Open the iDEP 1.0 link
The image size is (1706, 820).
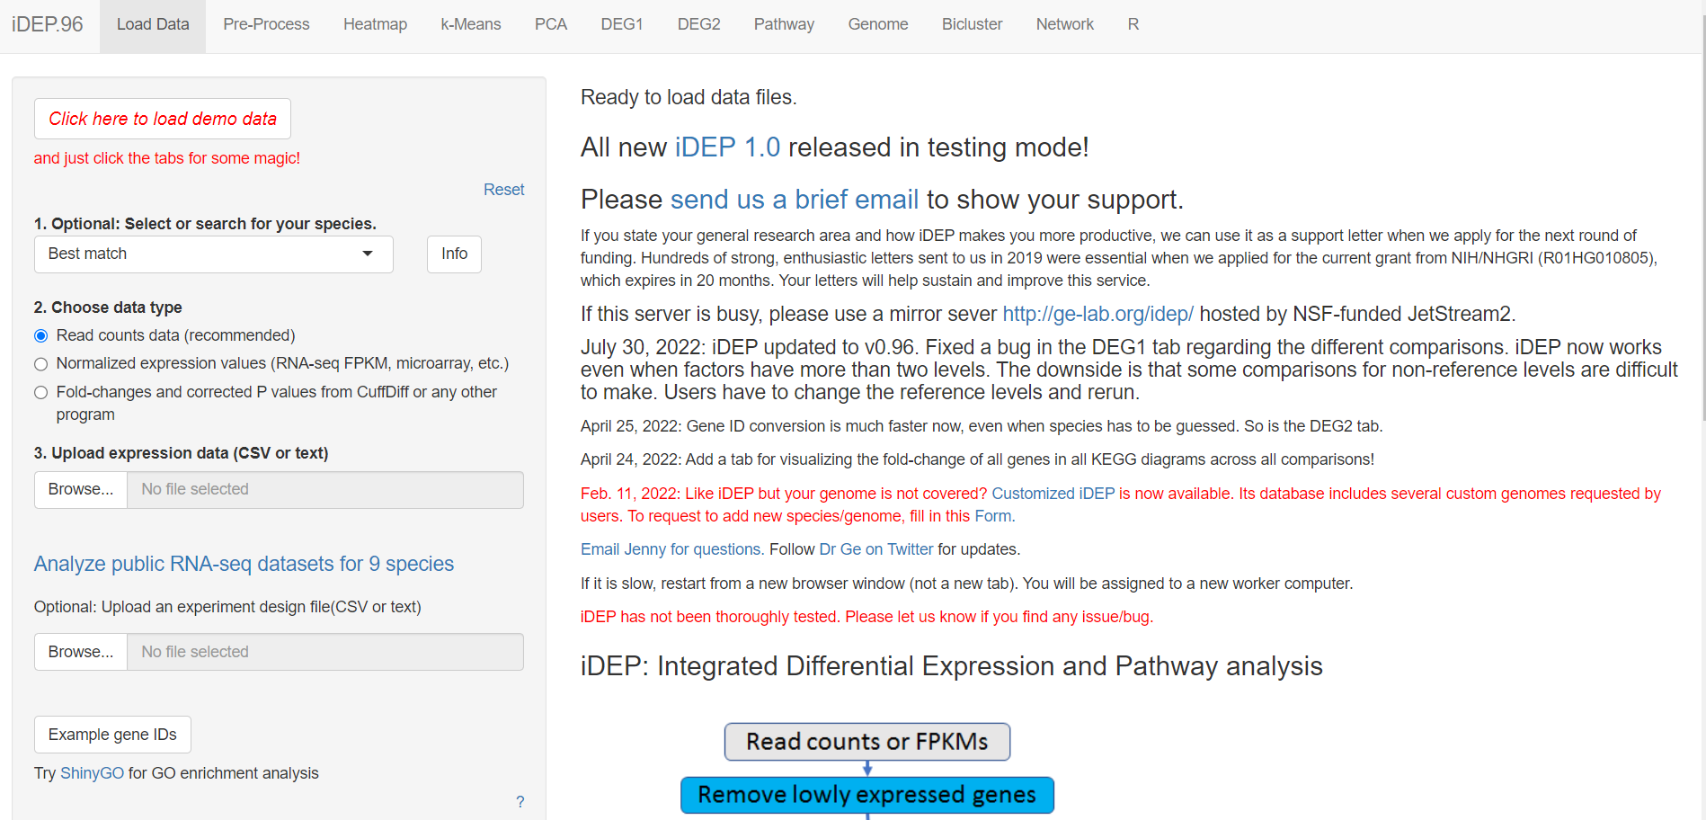click(x=727, y=147)
